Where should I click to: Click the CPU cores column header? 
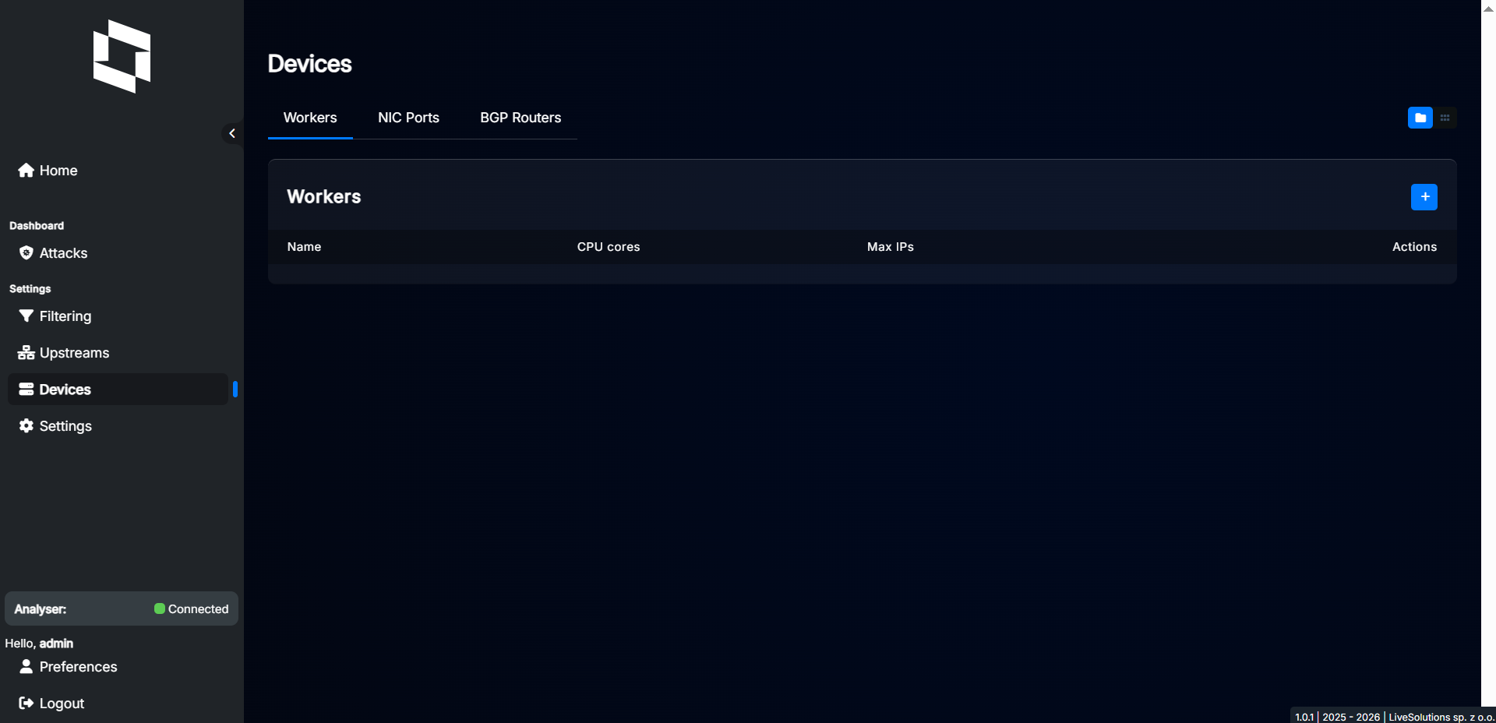point(608,247)
